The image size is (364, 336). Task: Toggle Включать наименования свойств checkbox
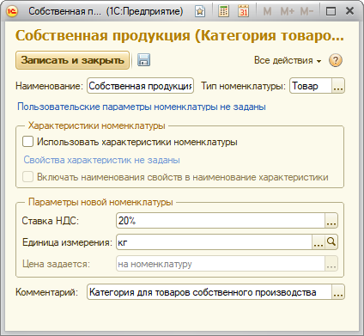coord(27,177)
